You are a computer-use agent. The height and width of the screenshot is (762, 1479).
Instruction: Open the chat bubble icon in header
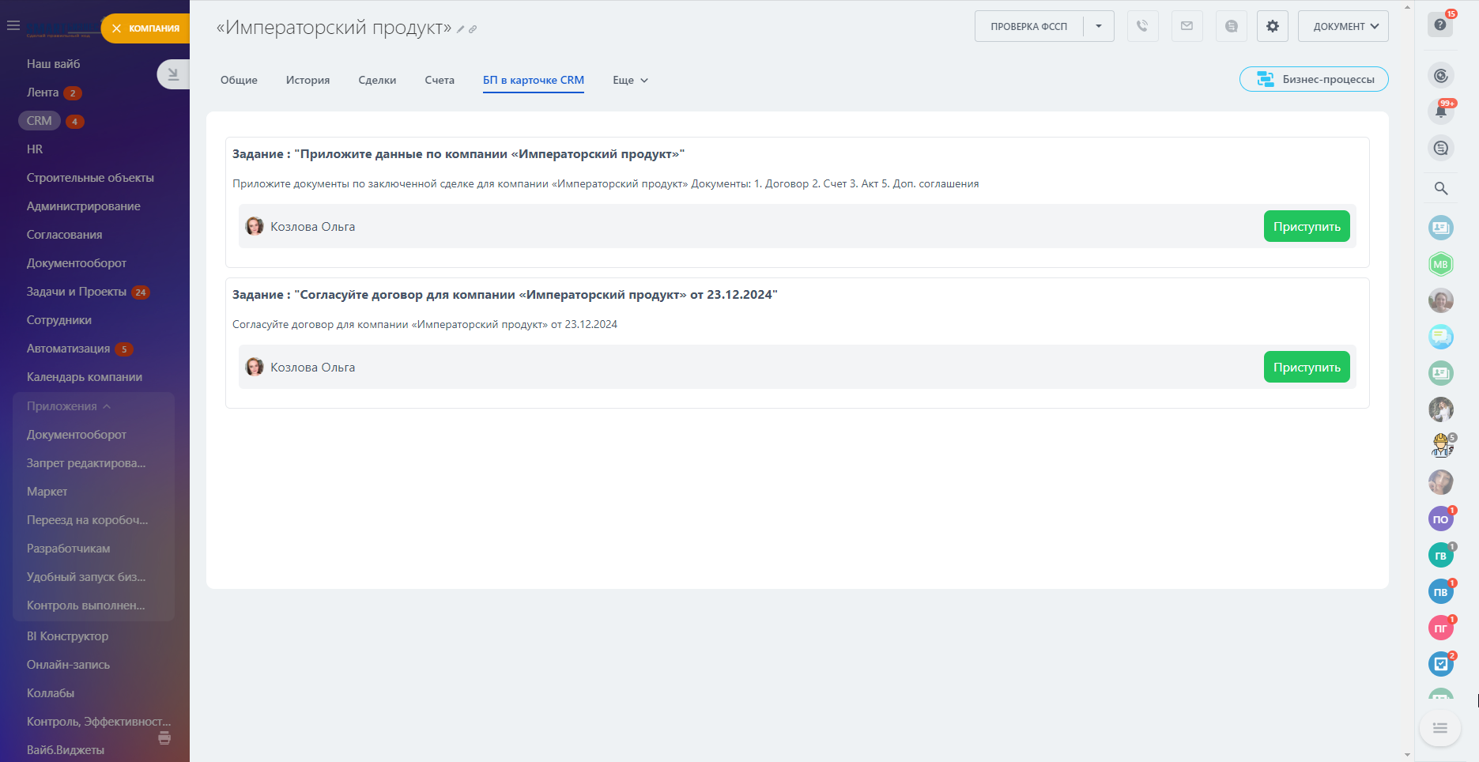pos(1231,26)
